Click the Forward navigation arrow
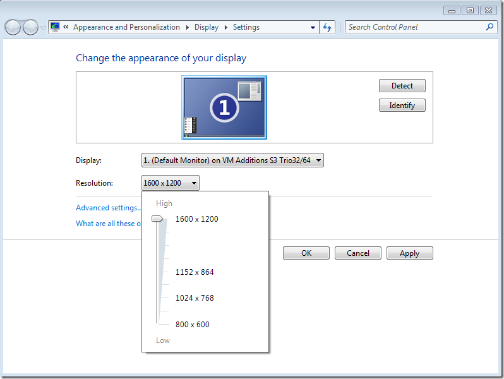This screenshot has height=379, width=504. [x=30, y=27]
